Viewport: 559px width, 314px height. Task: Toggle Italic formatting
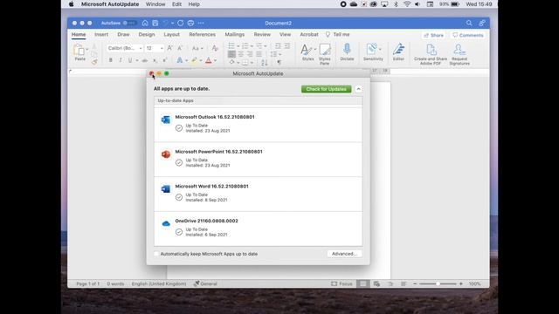121,60
